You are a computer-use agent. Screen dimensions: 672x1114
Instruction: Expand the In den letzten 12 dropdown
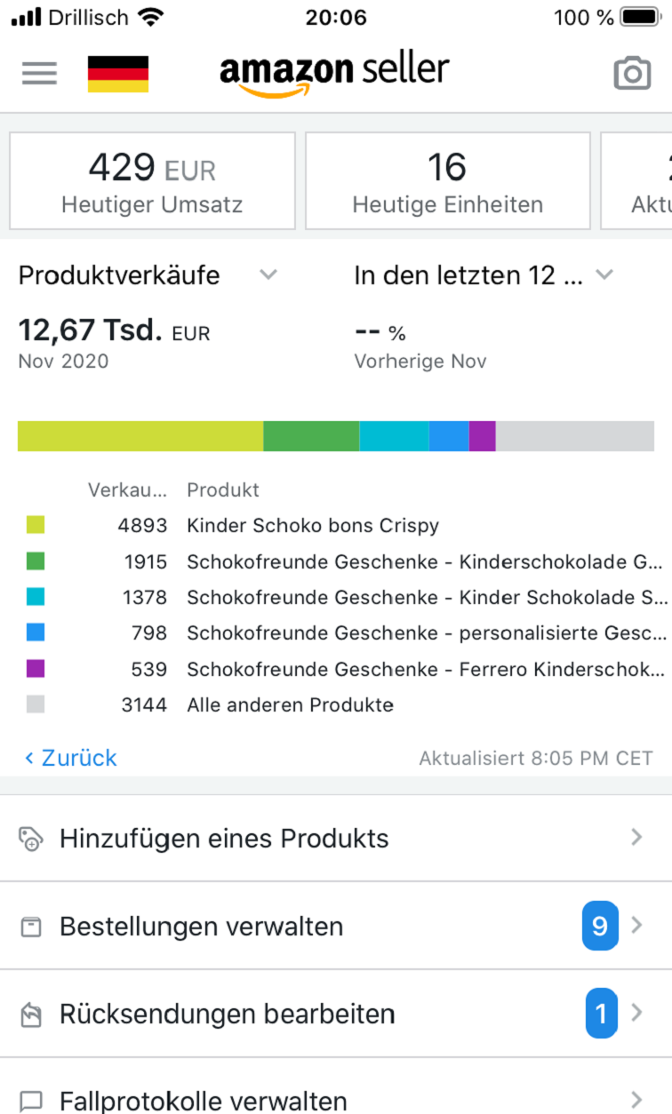[604, 275]
